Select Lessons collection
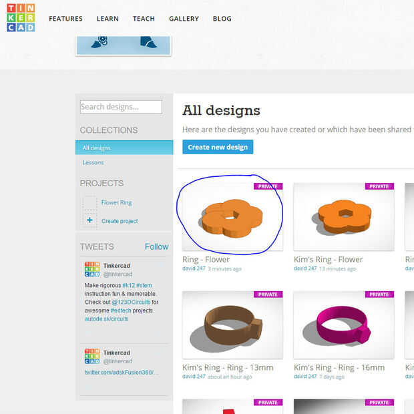Screen dimensions: 414x414 pos(93,163)
